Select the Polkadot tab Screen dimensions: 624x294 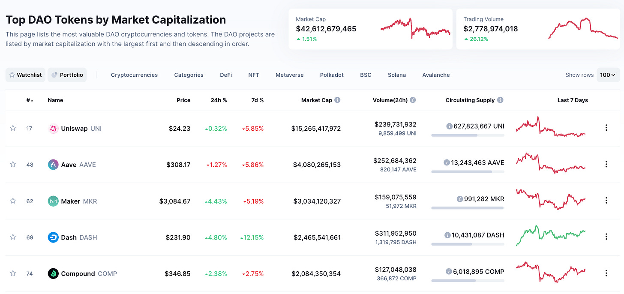(332, 75)
